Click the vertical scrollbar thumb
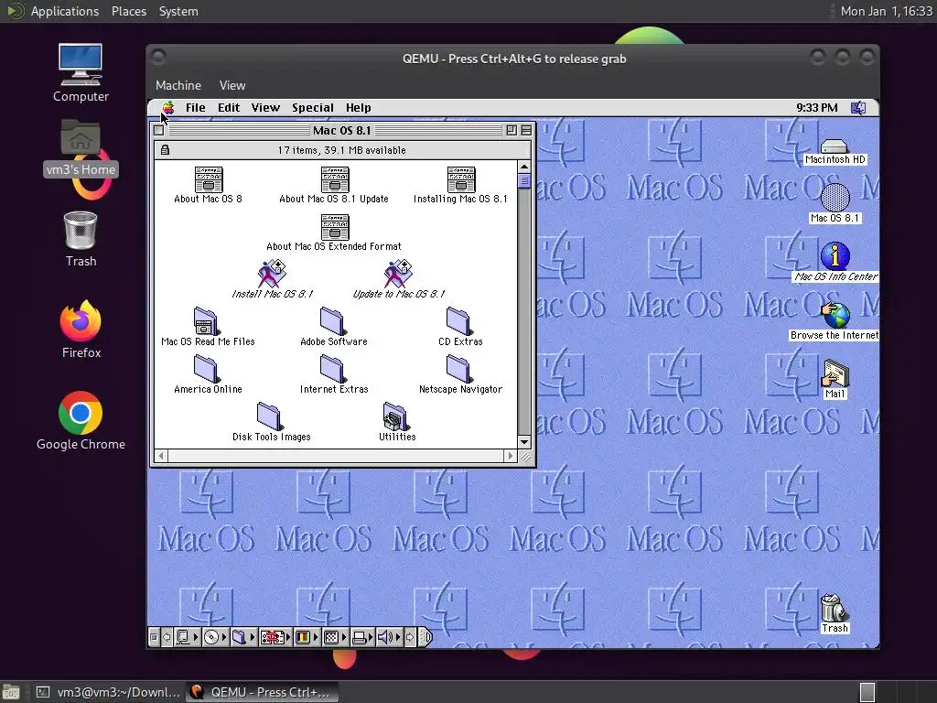937x703 pixels. point(524,181)
